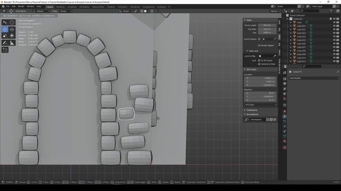The height and width of the screenshot is (191, 341).
Task: Open the Tool properties tab icon
Action: pyautogui.click(x=285, y=73)
